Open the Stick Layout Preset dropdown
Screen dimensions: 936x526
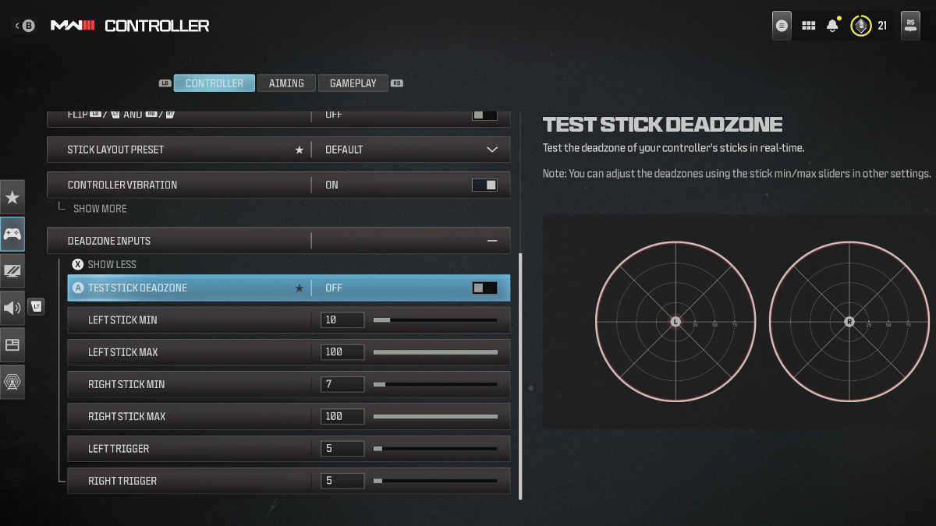(x=492, y=149)
